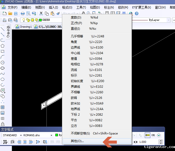Open the 绘图(D) menu

point(95,7)
